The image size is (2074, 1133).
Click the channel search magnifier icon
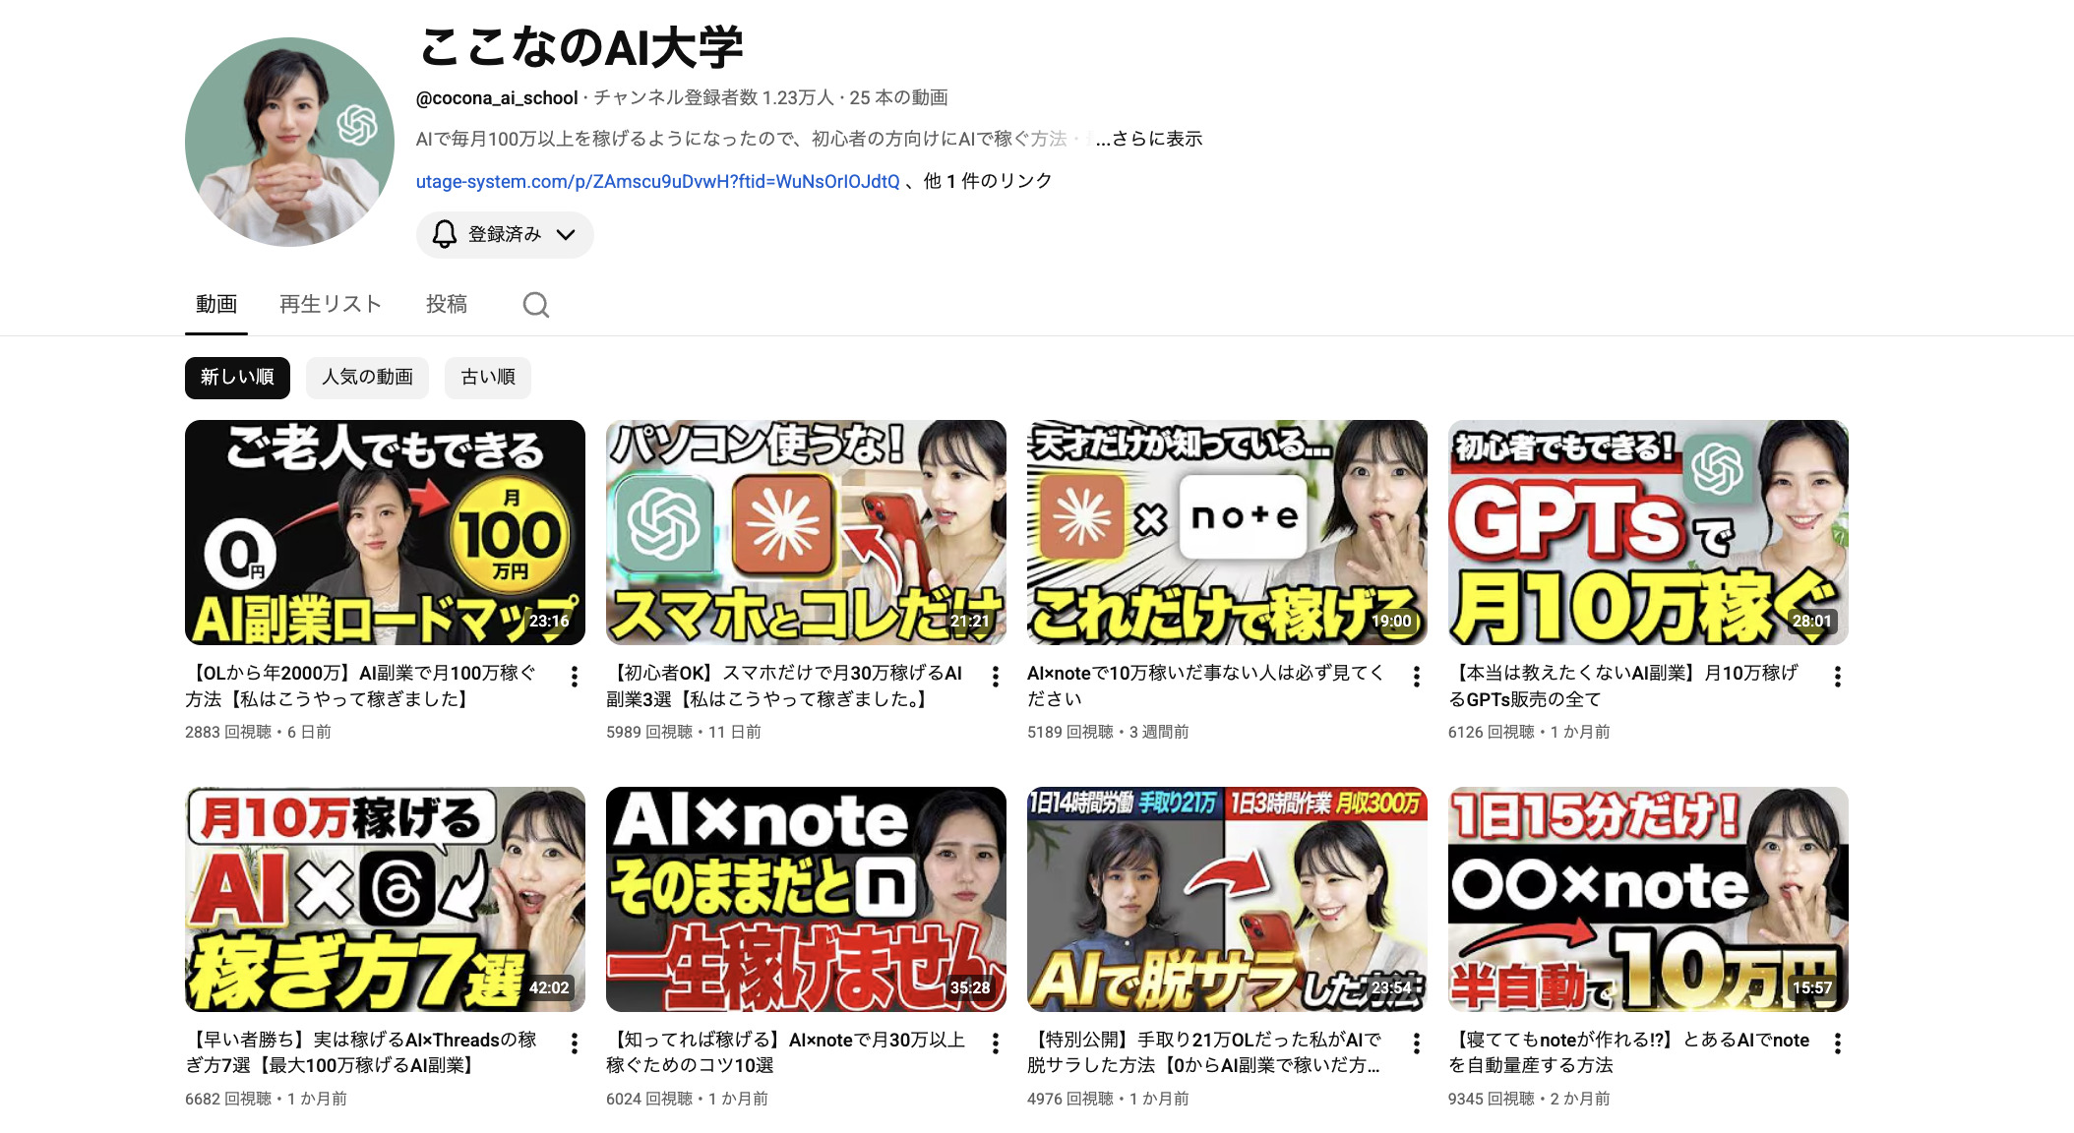(x=535, y=305)
